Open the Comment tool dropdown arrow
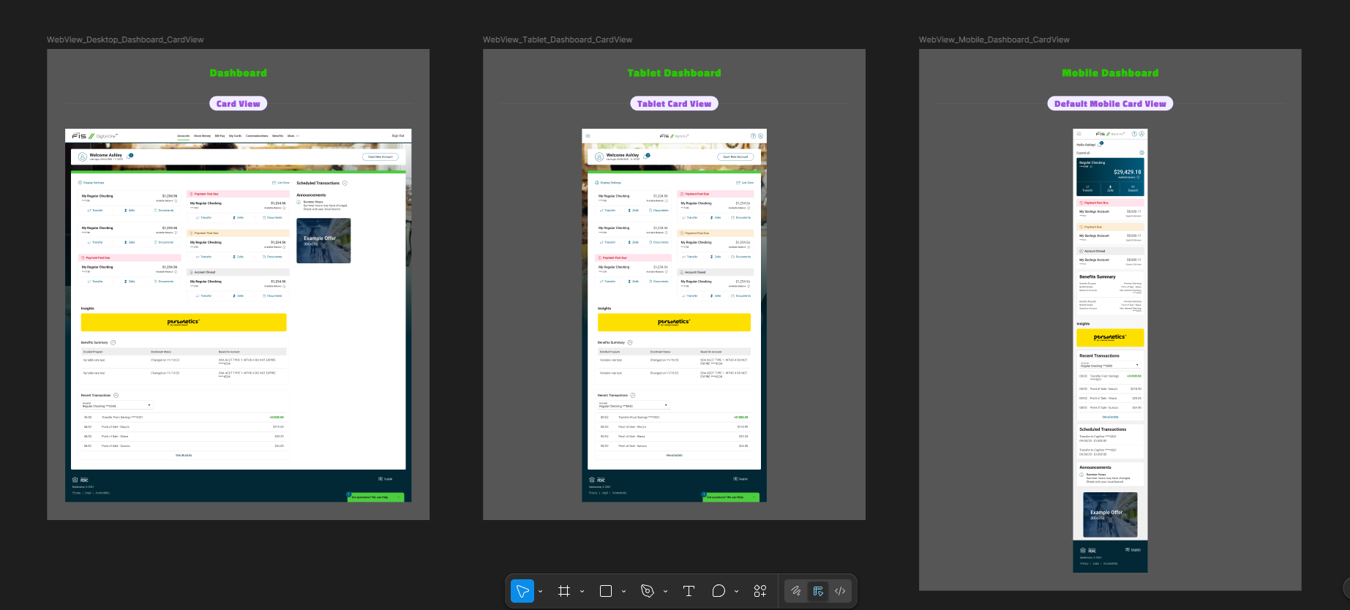1350x610 pixels. (x=736, y=591)
